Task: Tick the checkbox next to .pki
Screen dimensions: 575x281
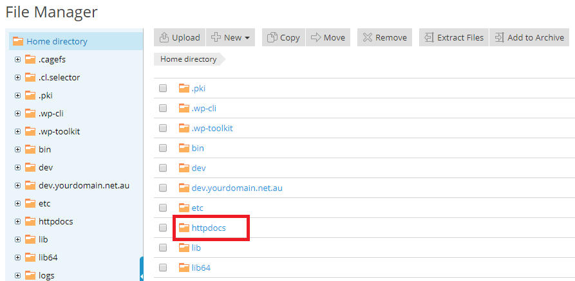Action: pyautogui.click(x=163, y=88)
